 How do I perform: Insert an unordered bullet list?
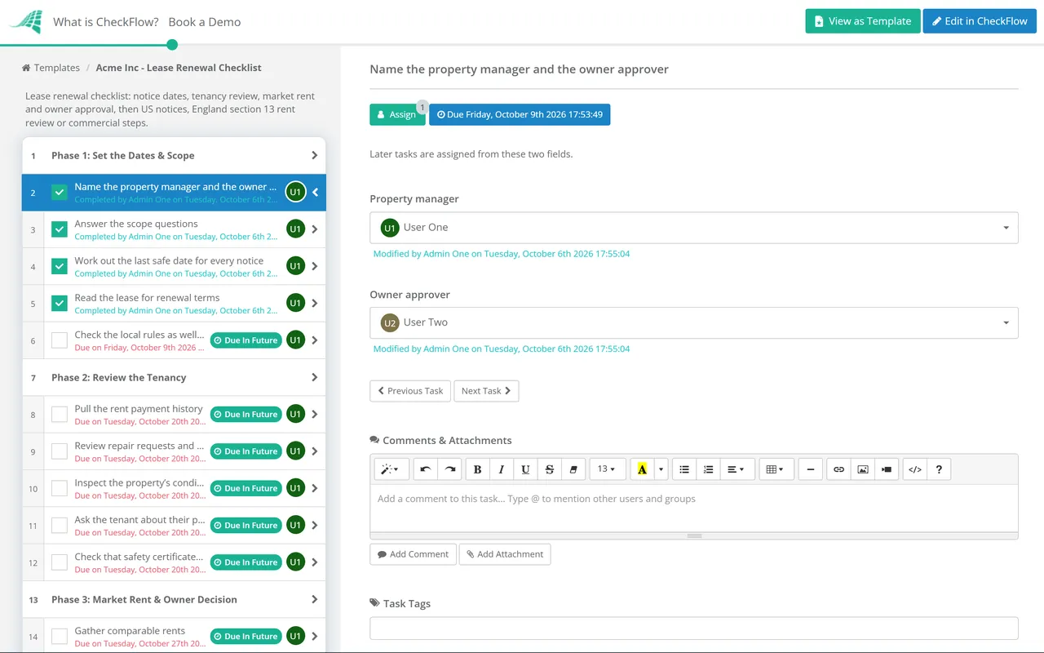pyautogui.click(x=684, y=469)
